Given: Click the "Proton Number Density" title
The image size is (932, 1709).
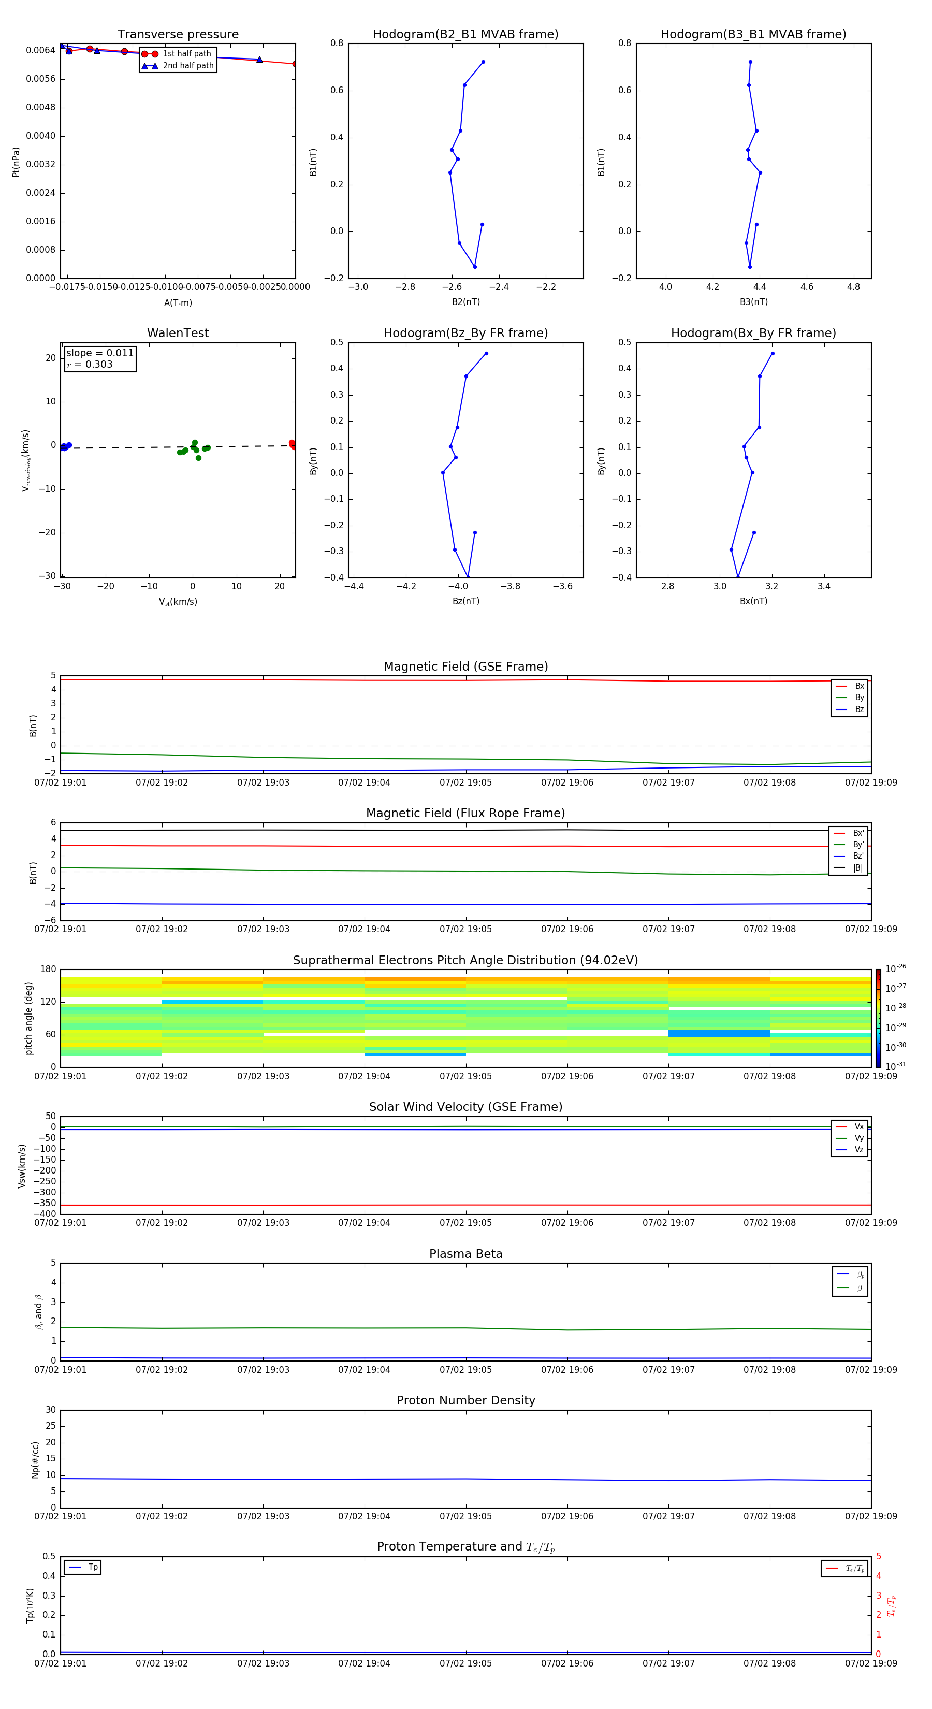Looking at the screenshot, I should coord(465,1400).
